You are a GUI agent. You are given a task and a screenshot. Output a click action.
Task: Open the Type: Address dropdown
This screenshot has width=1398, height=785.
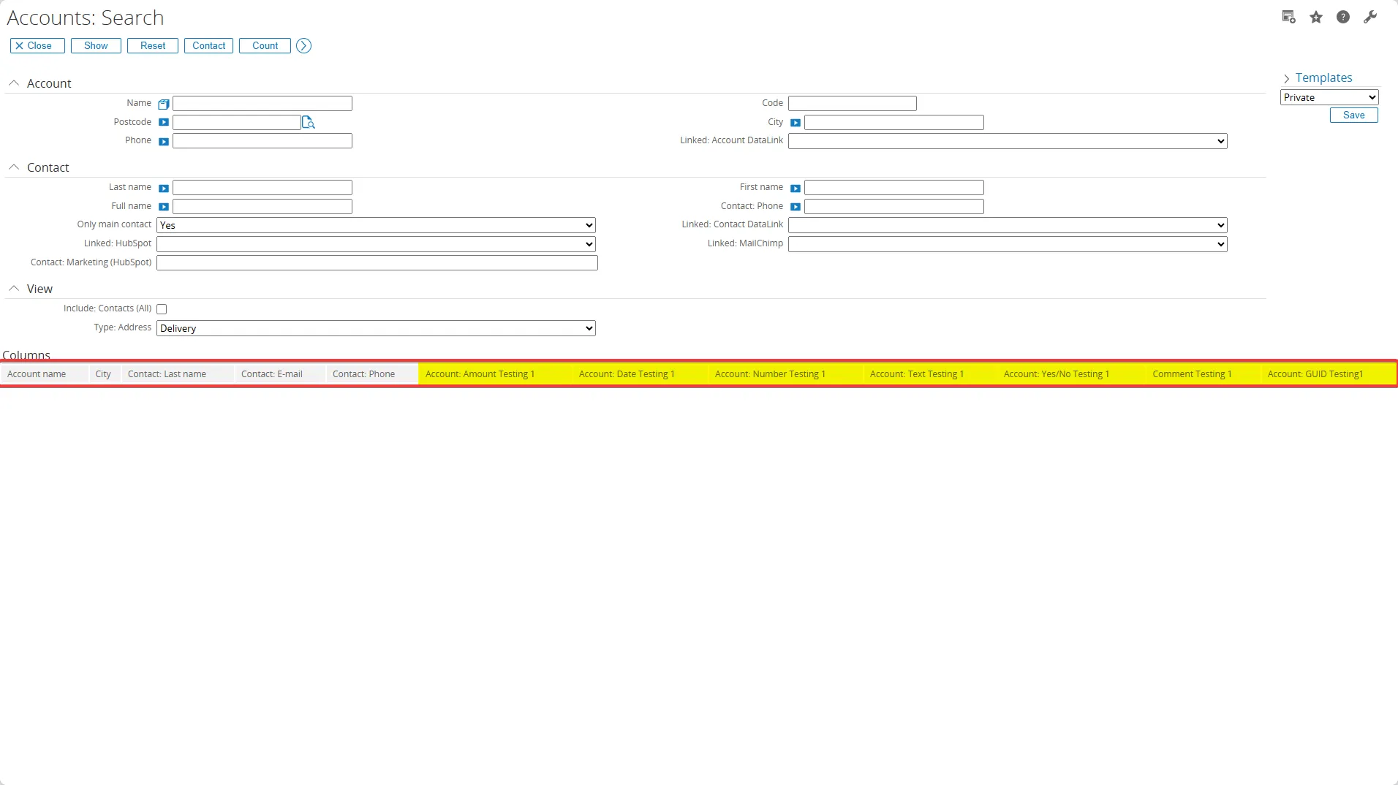376,329
